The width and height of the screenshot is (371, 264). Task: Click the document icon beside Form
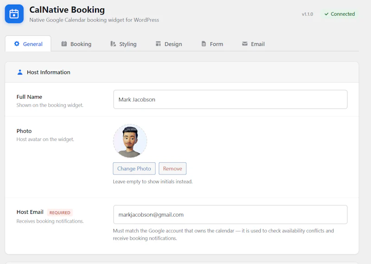tap(204, 44)
